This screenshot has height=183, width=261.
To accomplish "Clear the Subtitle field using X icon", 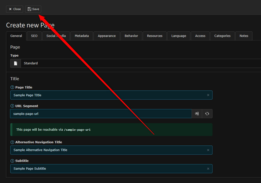I will click(x=208, y=169).
